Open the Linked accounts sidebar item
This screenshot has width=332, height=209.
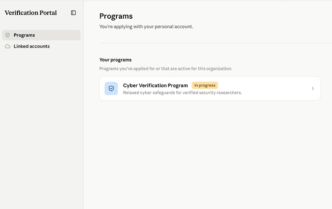(x=41, y=46)
